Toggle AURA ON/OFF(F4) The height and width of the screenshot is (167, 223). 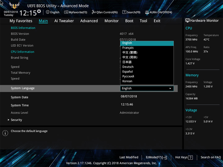coord(159,12)
